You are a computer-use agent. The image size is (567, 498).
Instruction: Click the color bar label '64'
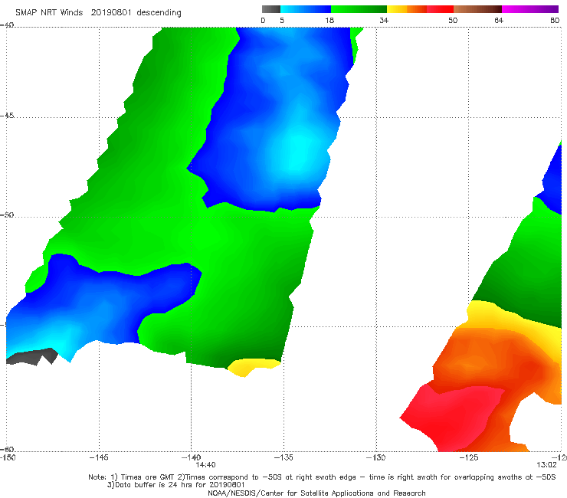point(499,21)
